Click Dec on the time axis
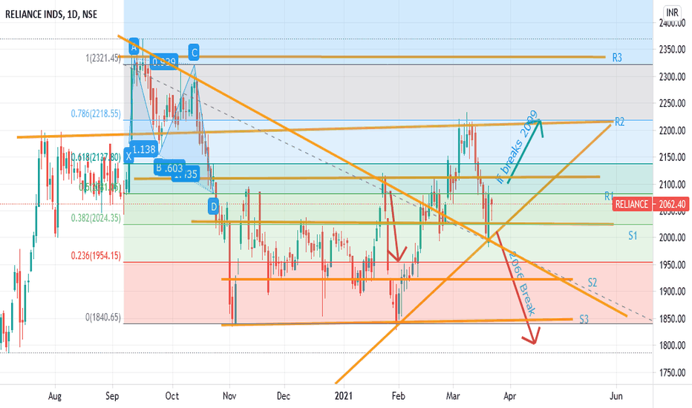This screenshot has width=692, height=408. pyautogui.click(x=284, y=396)
